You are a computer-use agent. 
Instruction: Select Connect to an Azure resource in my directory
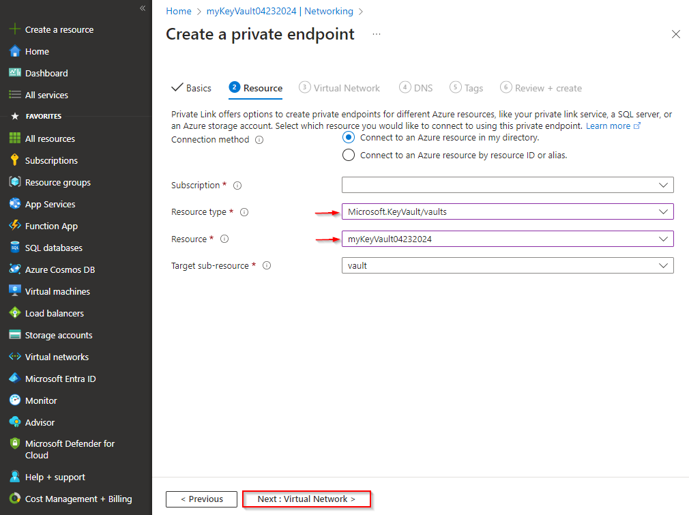click(x=349, y=137)
